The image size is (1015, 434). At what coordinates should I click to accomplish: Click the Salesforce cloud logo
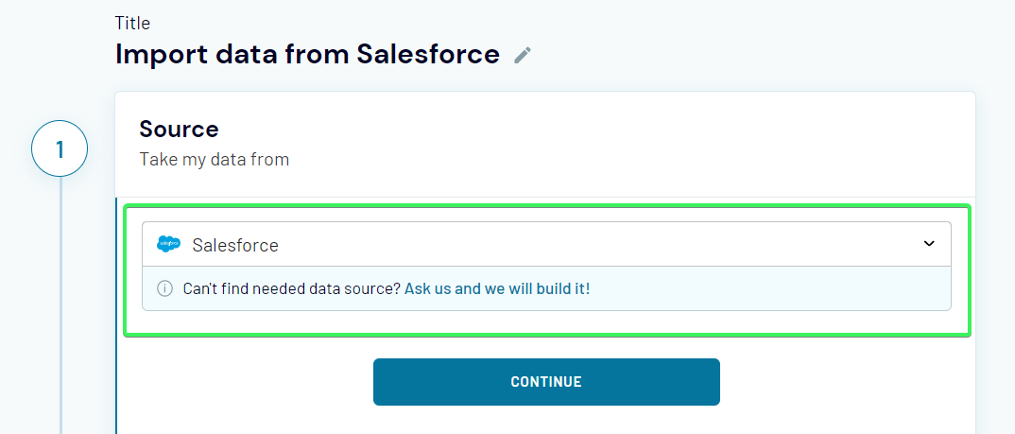click(169, 245)
